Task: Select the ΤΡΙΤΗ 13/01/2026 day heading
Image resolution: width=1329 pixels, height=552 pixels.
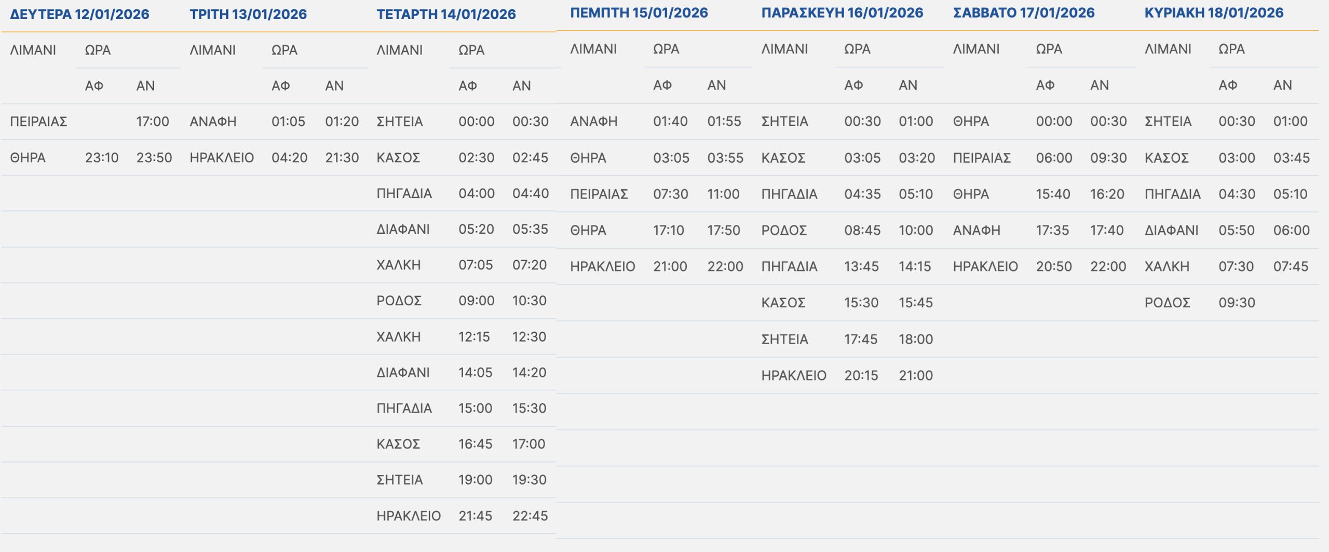Action: (x=248, y=14)
